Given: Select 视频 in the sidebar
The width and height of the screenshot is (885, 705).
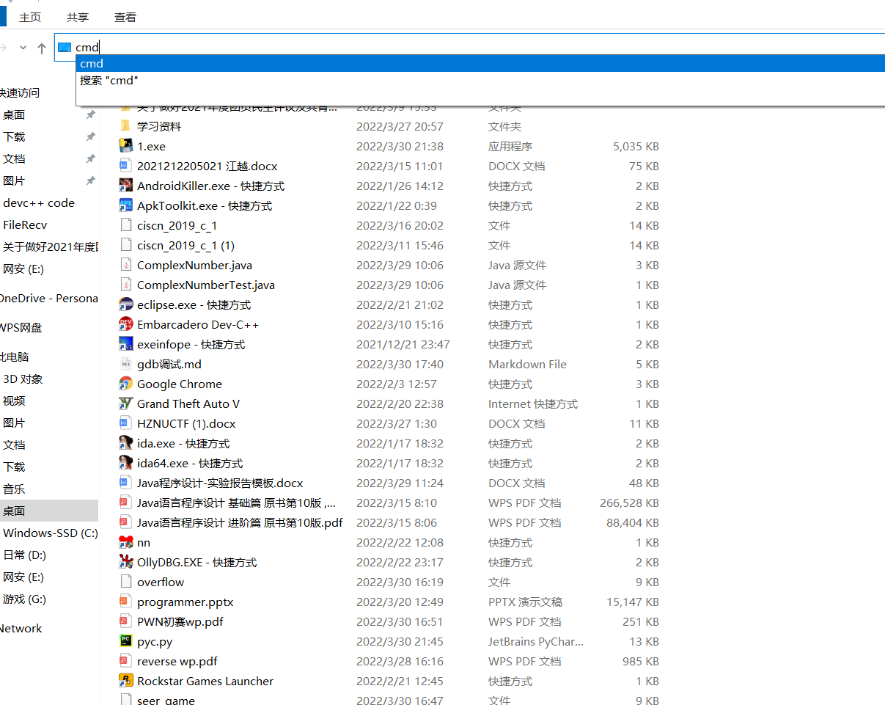Looking at the screenshot, I should [14, 401].
